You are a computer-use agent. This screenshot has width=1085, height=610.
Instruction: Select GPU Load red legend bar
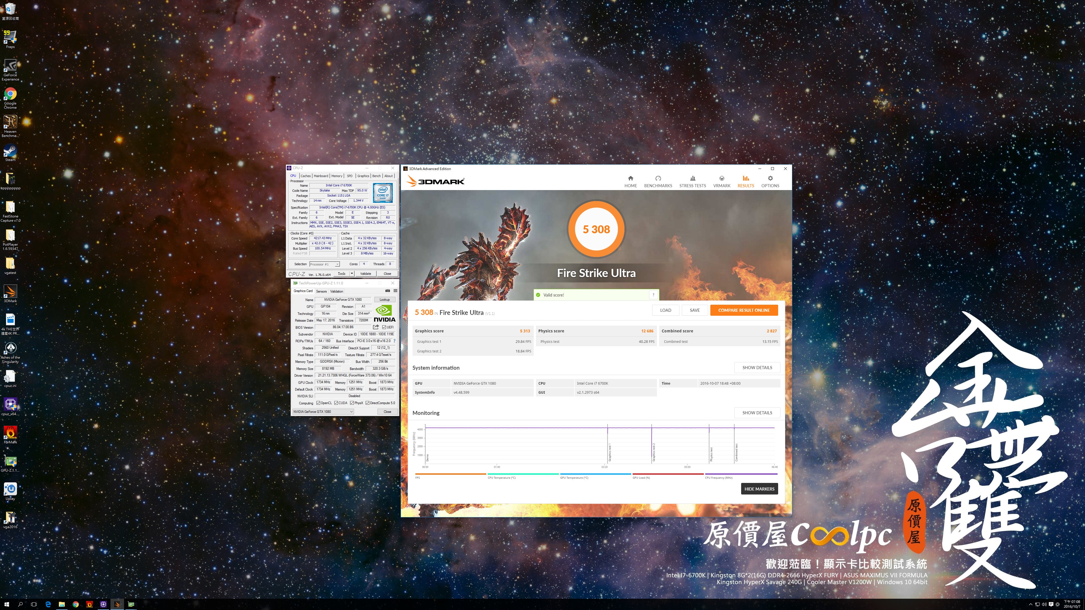tap(668, 474)
